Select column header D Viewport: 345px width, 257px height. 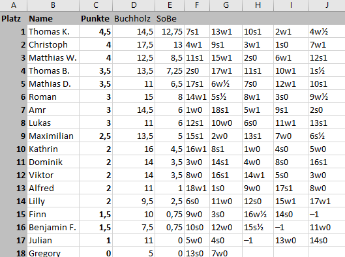pyautogui.click(x=134, y=5)
